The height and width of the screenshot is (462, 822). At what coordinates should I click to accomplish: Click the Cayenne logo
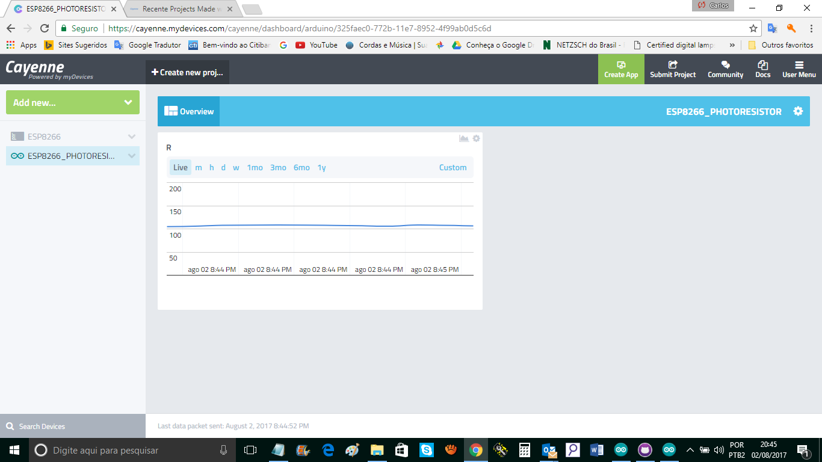click(x=49, y=69)
